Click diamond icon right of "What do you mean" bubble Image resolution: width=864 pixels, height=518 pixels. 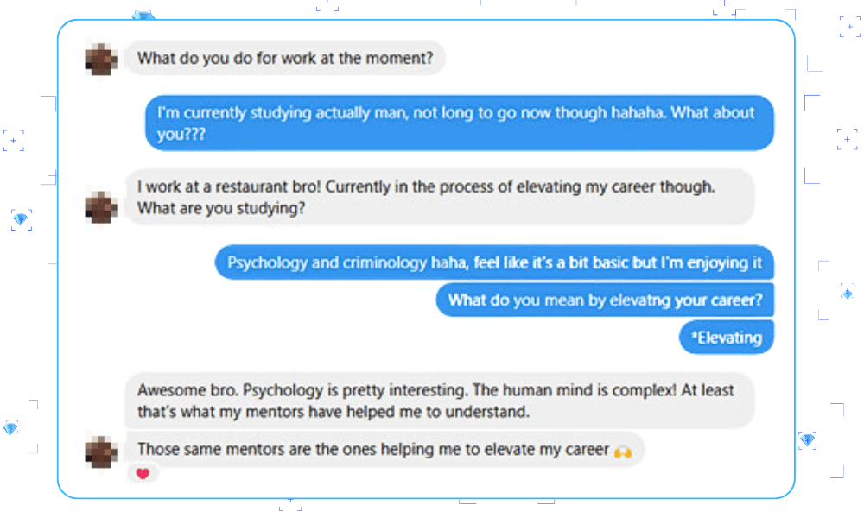(x=848, y=294)
